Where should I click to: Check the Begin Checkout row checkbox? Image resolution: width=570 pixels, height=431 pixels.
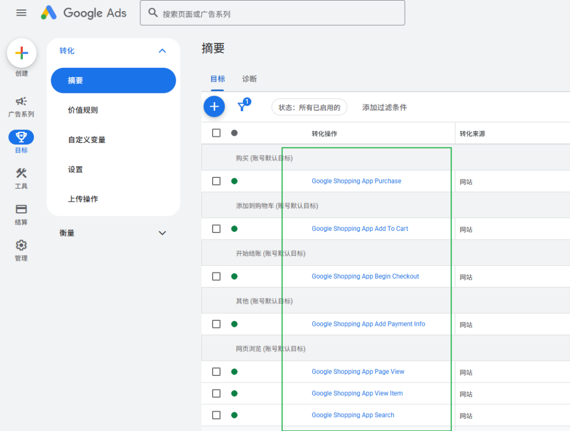pyautogui.click(x=217, y=276)
